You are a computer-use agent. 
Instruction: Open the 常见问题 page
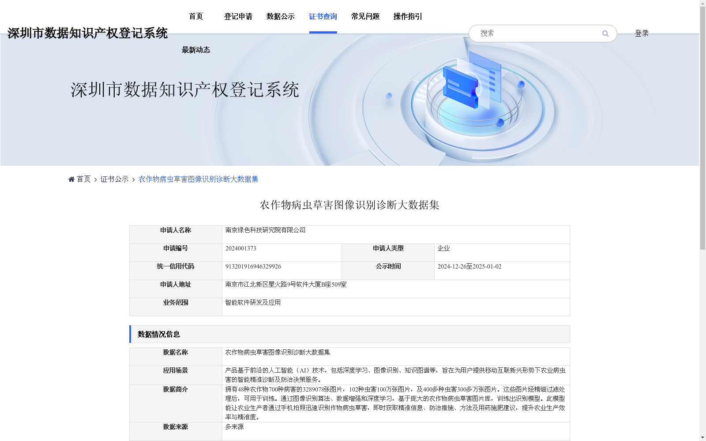point(365,16)
